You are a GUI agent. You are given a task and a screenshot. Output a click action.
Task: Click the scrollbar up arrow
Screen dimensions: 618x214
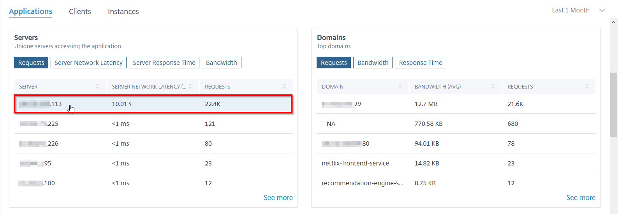pyautogui.click(x=614, y=22)
